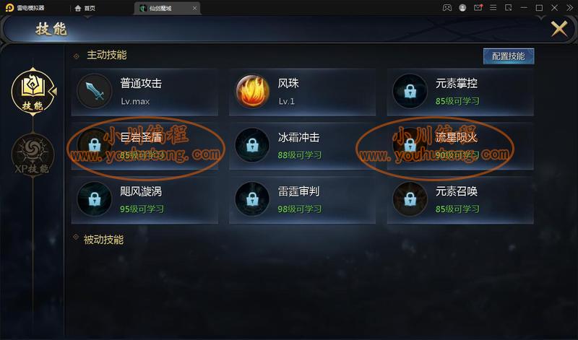Open the 技能 book tab in sidebar

33,92
